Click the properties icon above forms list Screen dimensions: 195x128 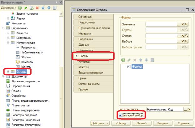pyautogui.click(x=152, y=60)
